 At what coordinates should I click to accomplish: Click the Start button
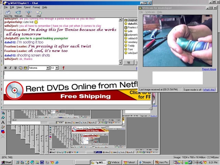7,163
